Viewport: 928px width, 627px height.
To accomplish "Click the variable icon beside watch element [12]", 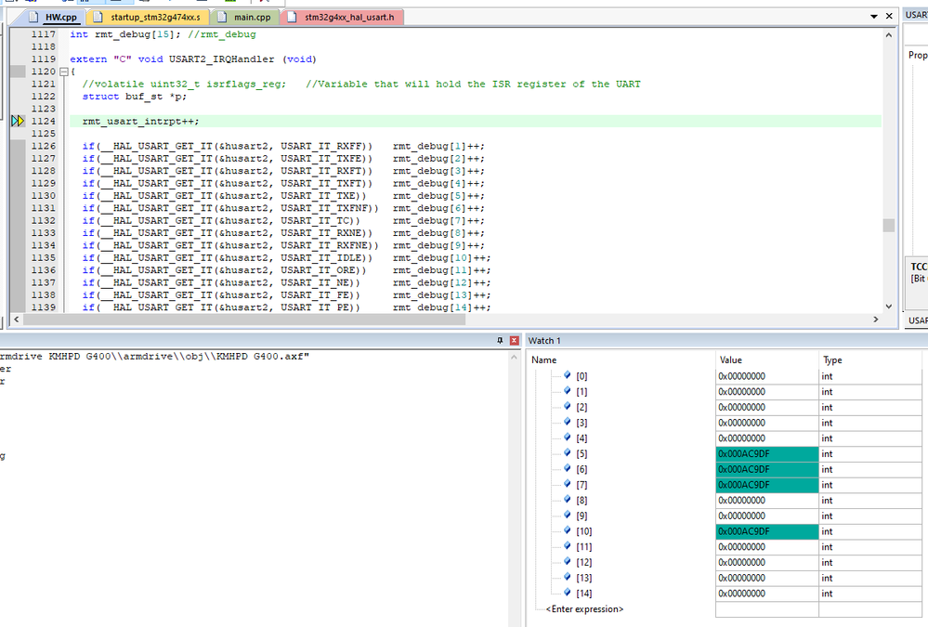I will (567, 561).
